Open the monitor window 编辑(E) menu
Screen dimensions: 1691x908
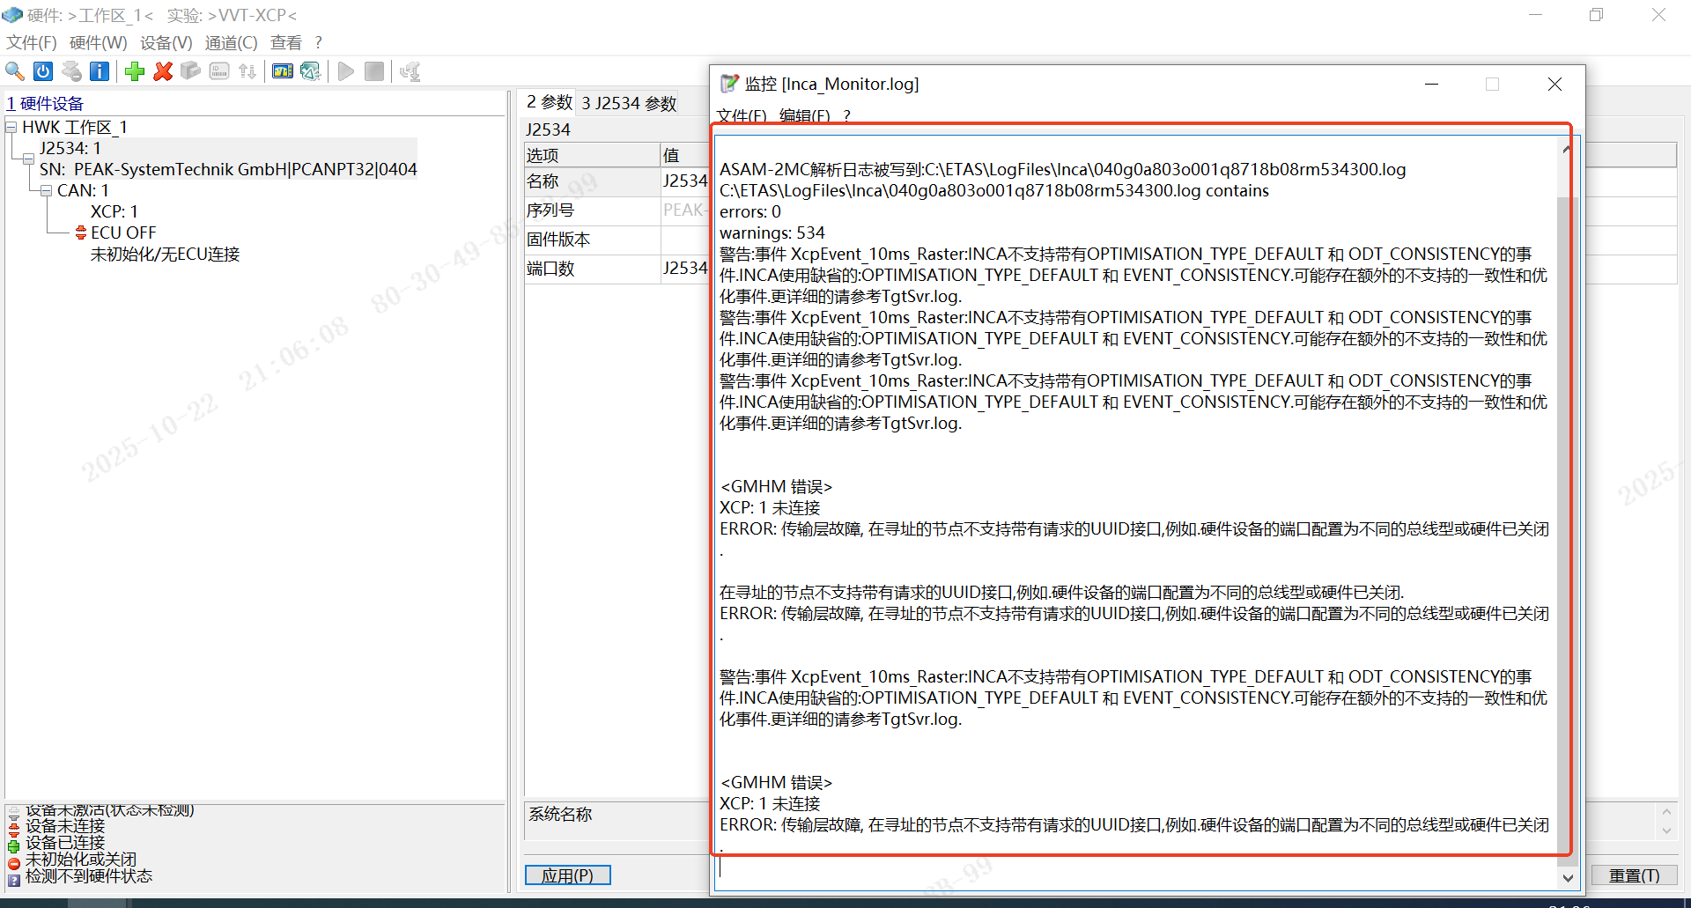[805, 115]
